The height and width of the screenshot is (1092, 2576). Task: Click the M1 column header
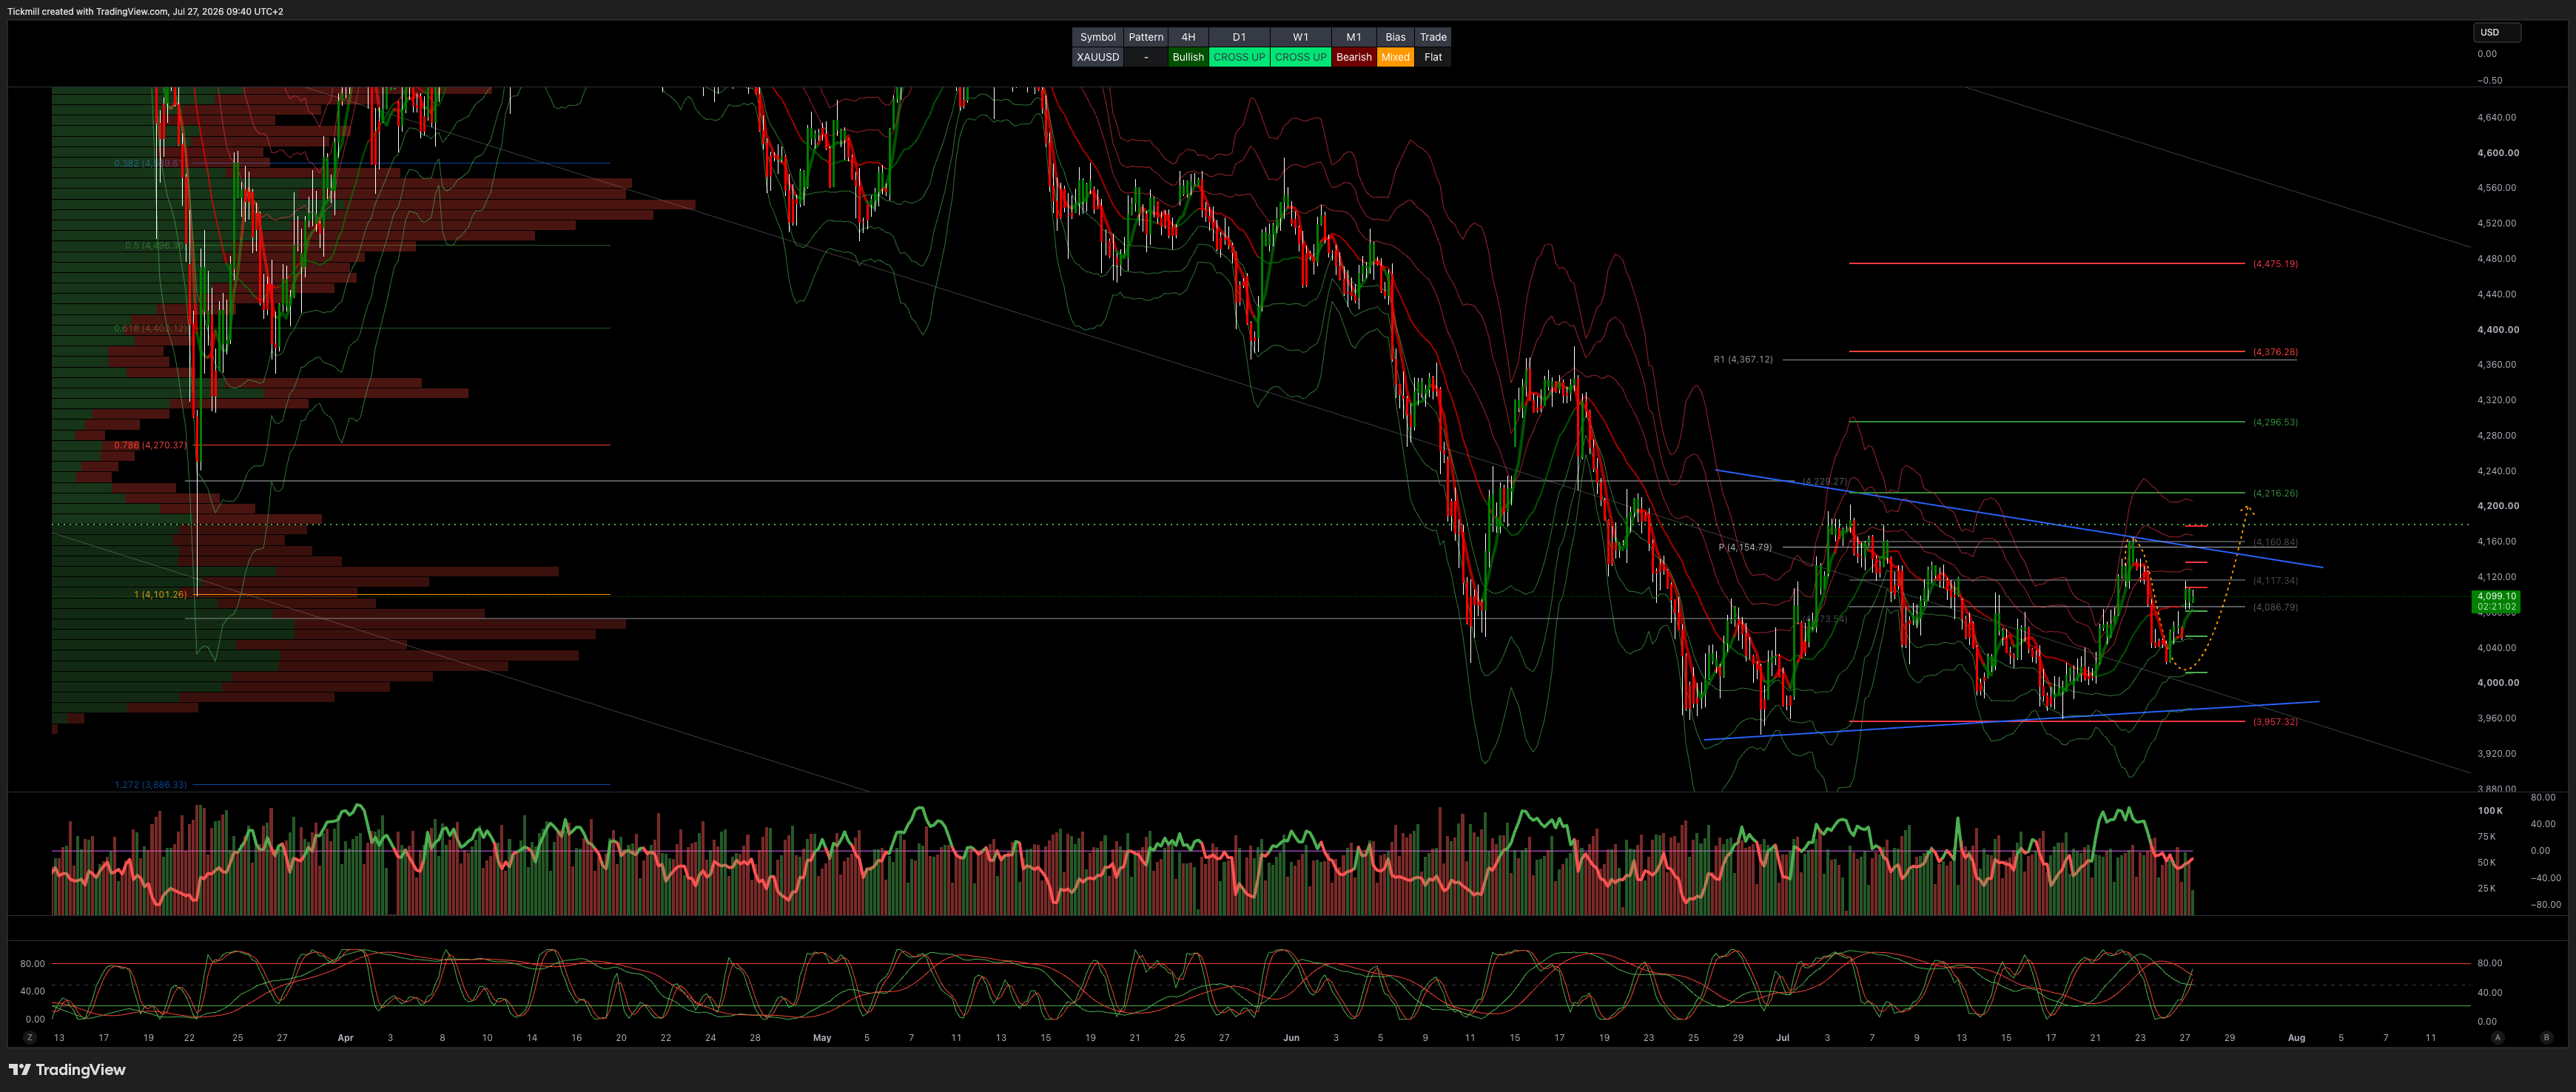click(1353, 37)
